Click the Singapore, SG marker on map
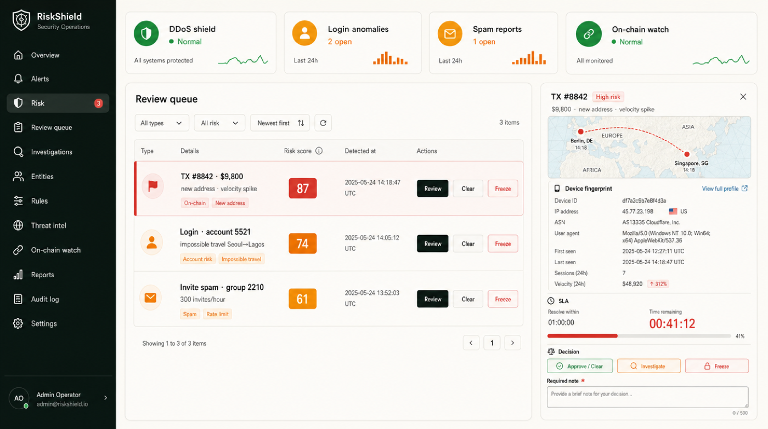The height and width of the screenshot is (429, 768). pyautogui.click(x=687, y=155)
